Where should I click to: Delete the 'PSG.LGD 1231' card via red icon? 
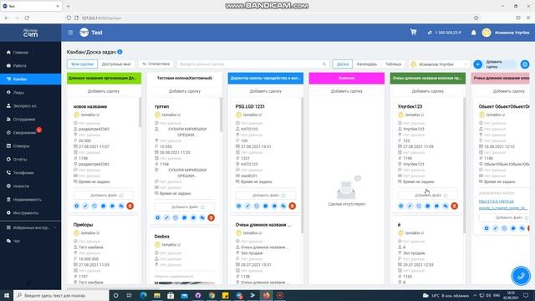(292, 206)
